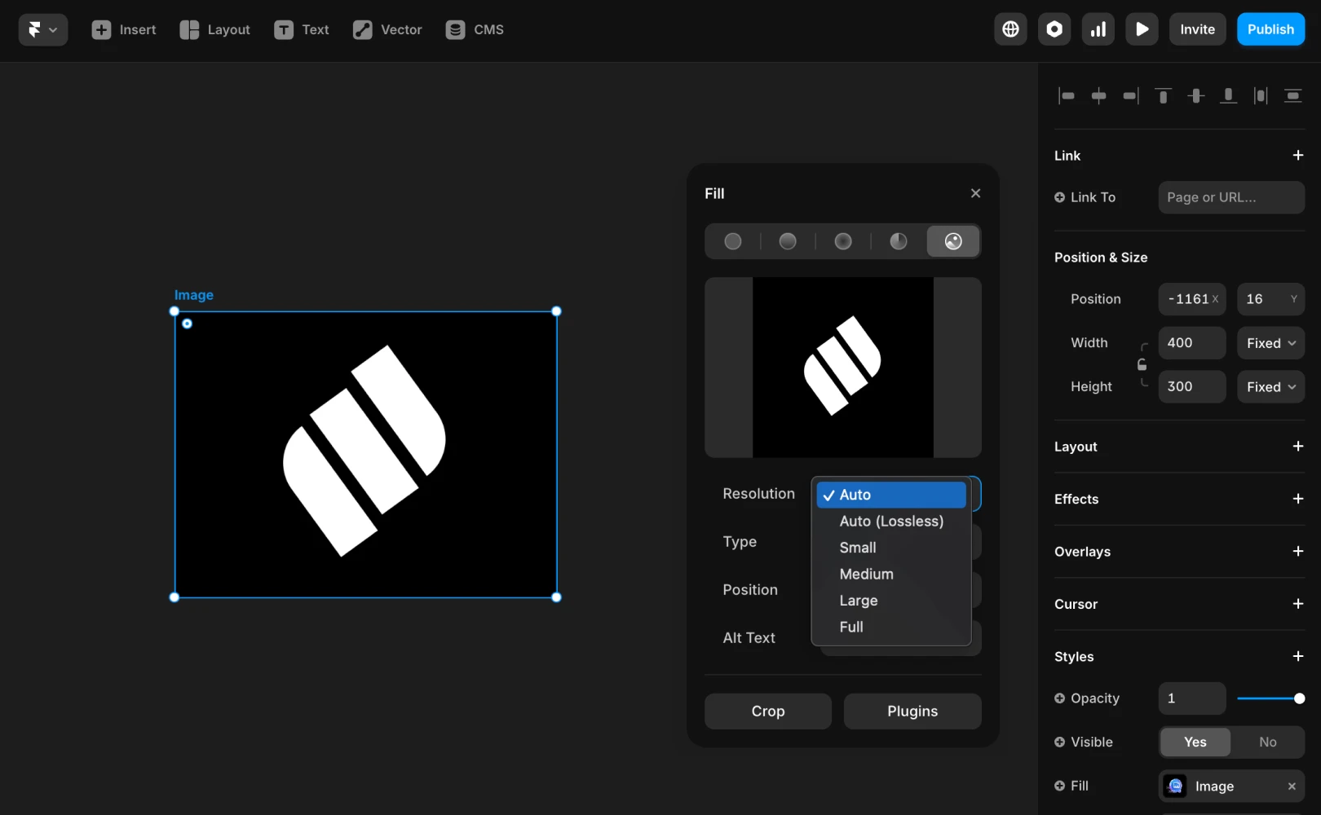The image size is (1321, 815).
Task: Add an effect in Effects section
Action: [1298, 499]
